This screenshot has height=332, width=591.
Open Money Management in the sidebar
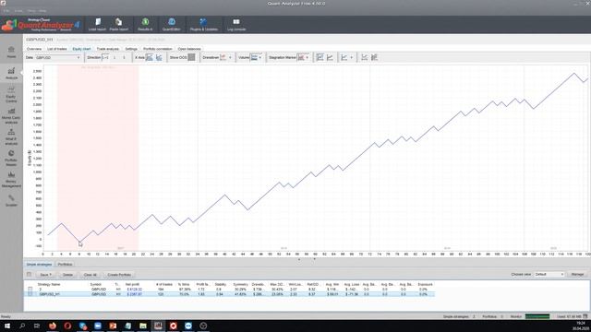pyautogui.click(x=11, y=180)
